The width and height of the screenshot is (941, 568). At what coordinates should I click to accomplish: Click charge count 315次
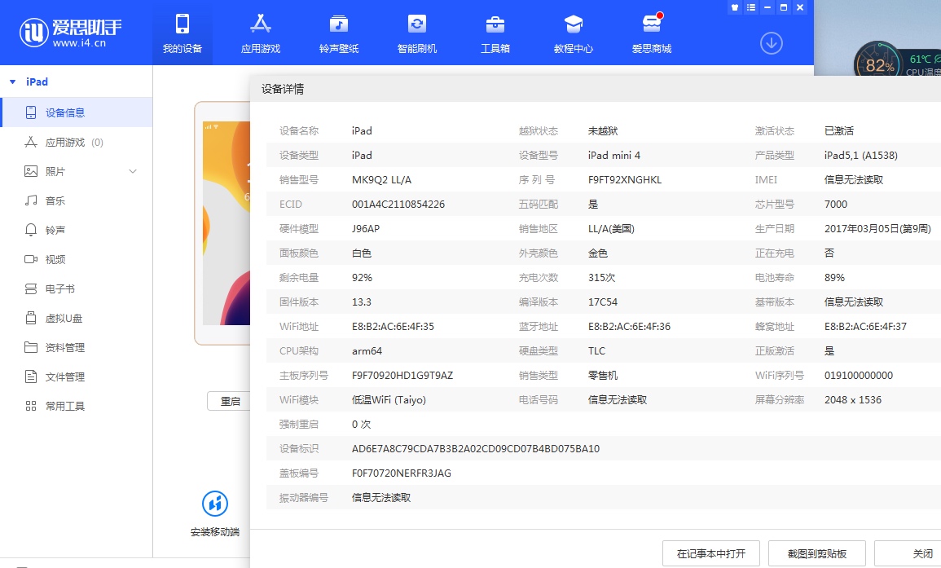[x=601, y=277]
